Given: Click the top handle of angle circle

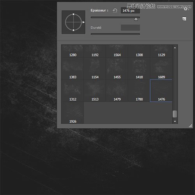Looking at the screenshot, I should pos(73,14).
